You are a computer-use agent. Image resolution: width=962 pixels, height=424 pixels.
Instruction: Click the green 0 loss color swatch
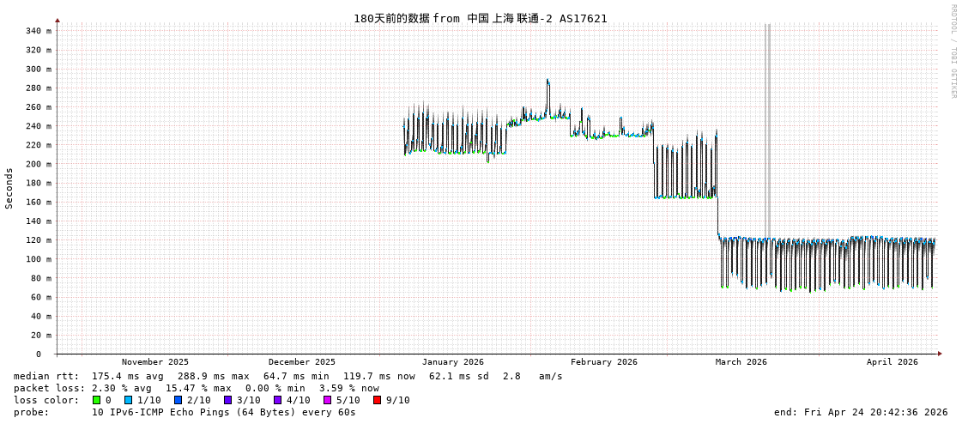click(x=97, y=400)
